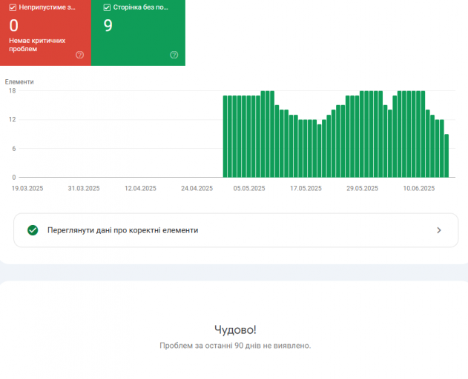Click chevron arrow on correct elements row

439,230
